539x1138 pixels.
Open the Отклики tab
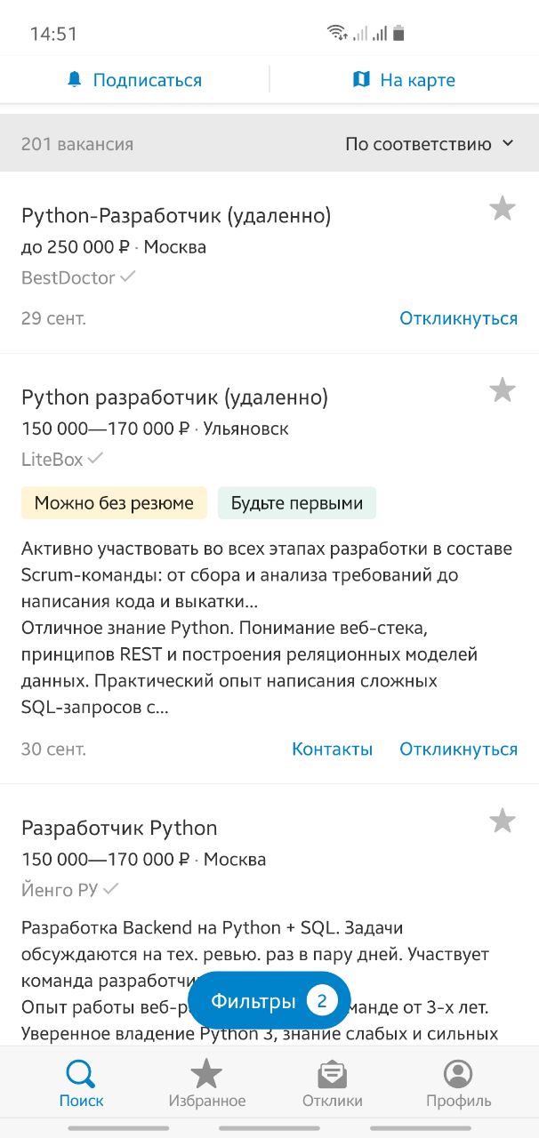pyautogui.click(x=333, y=1084)
